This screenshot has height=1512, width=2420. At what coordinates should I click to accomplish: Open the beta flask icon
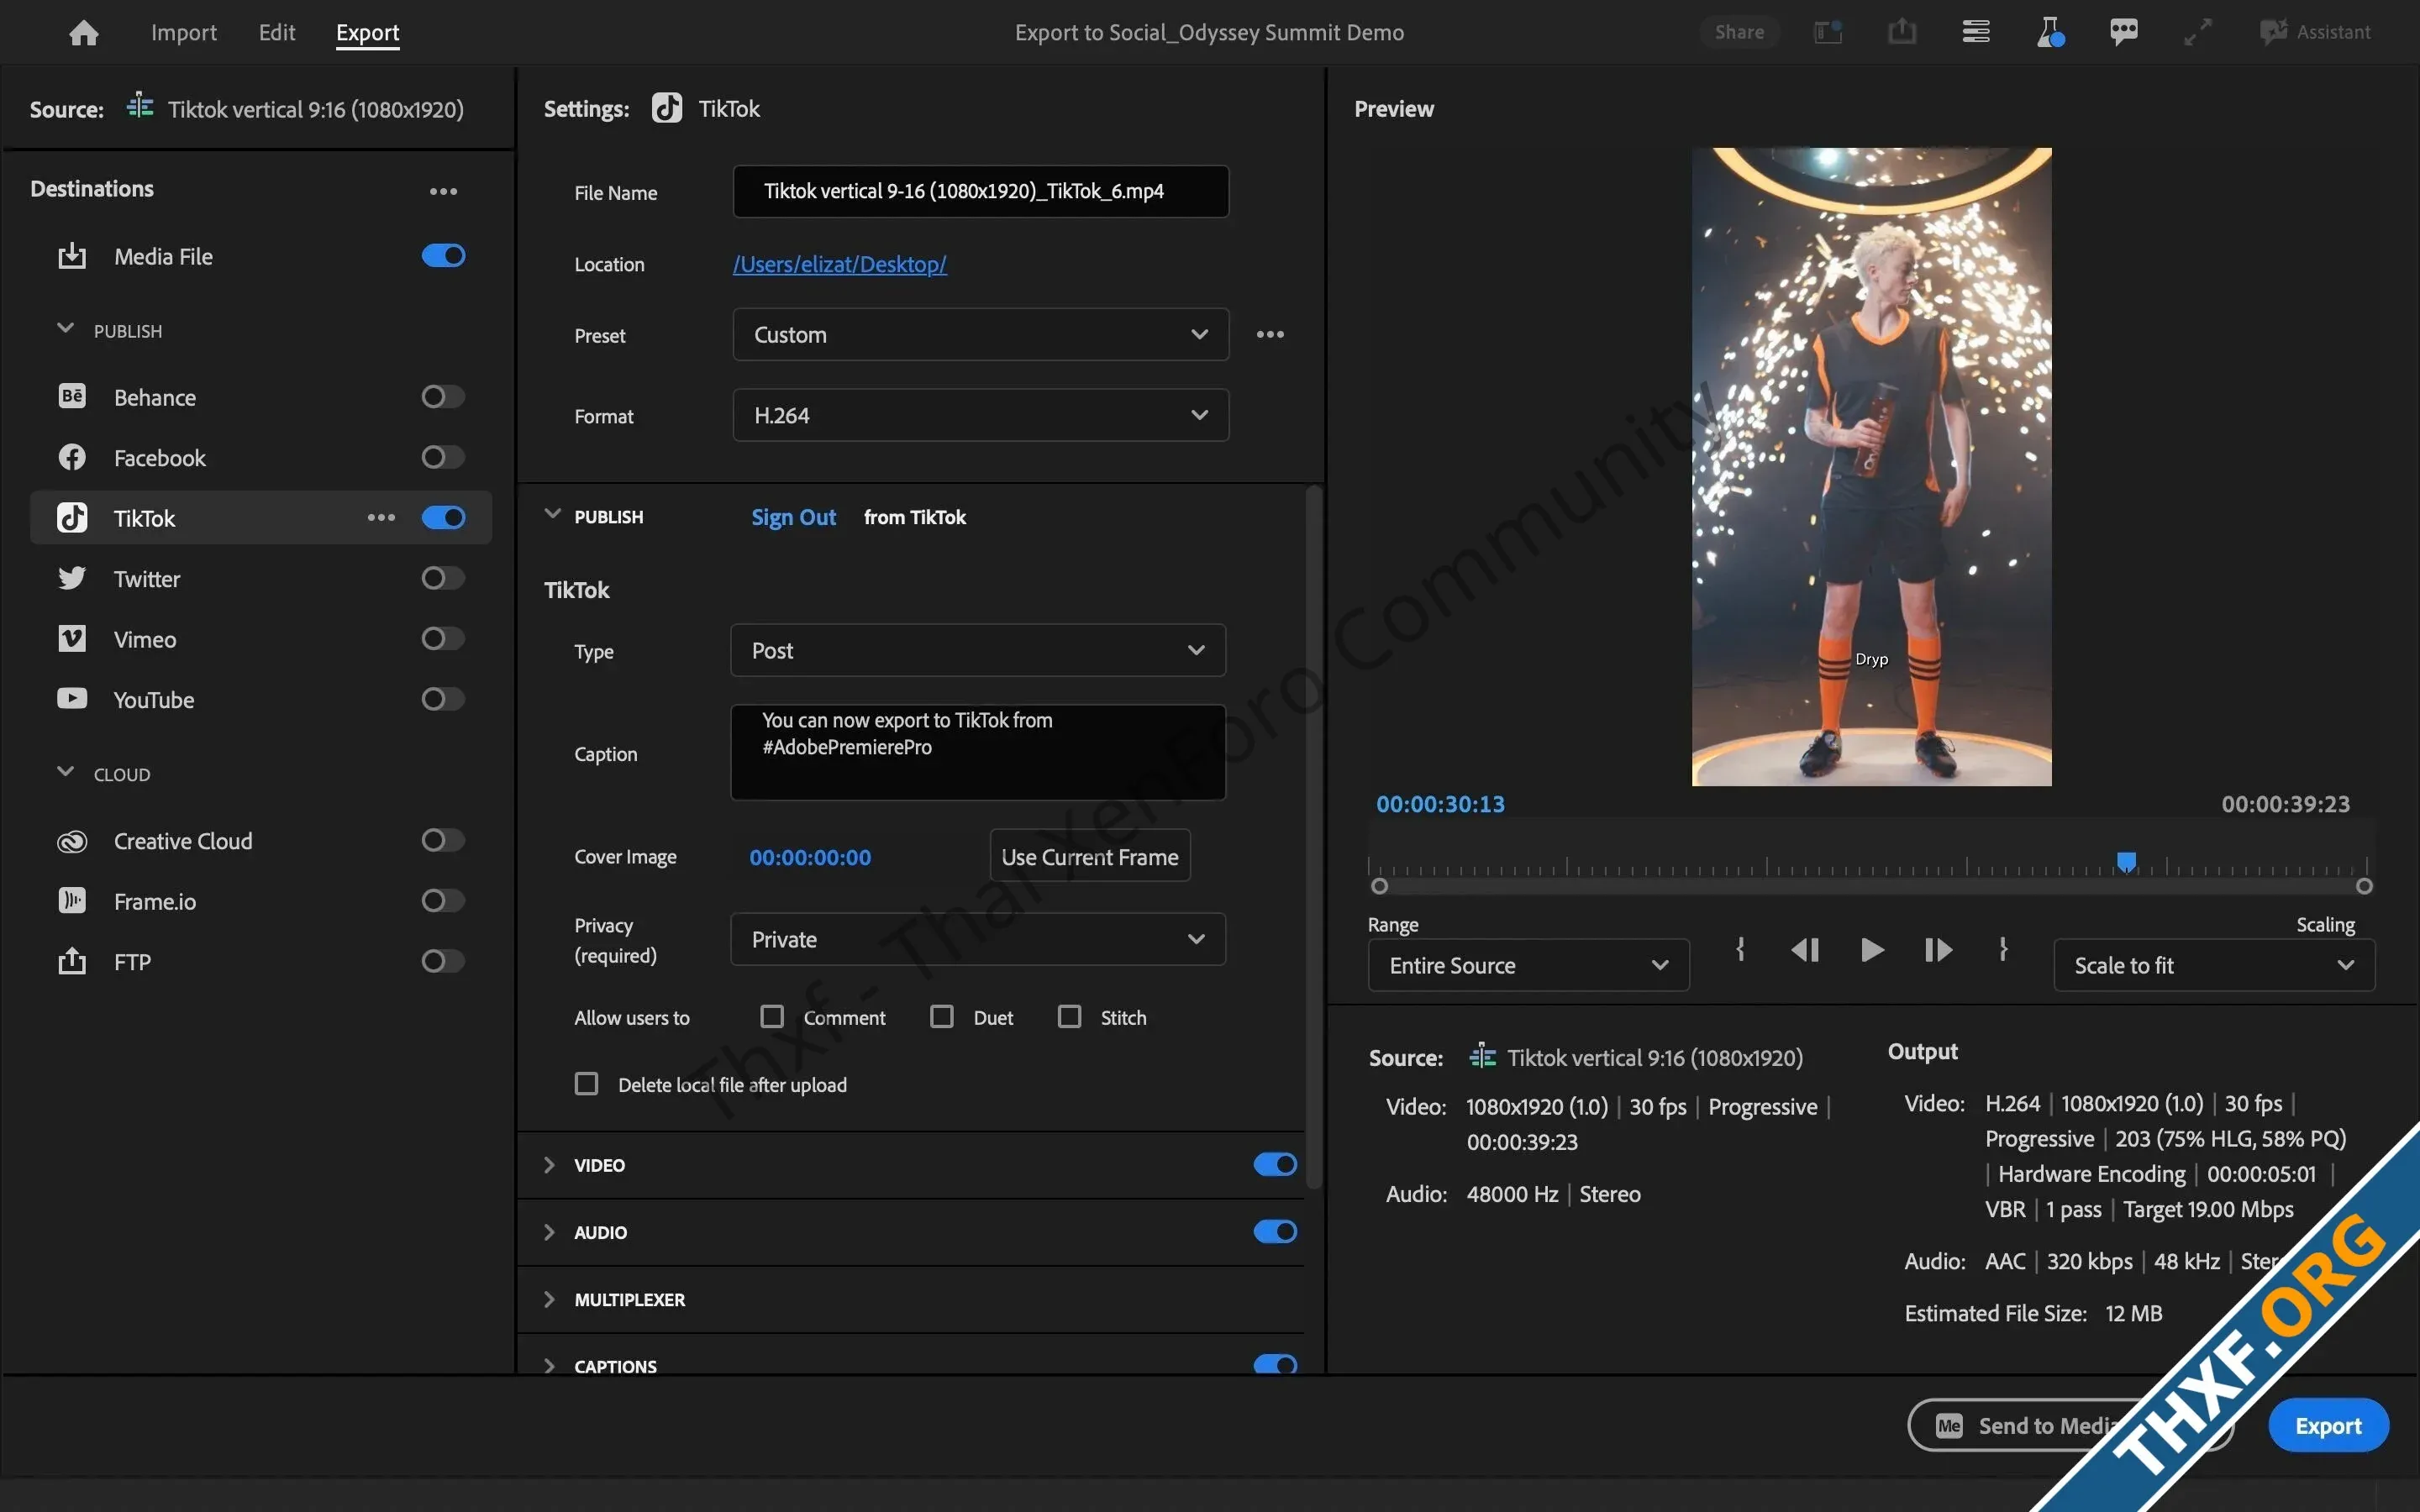pyautogui.click(x=2050, y=32)
